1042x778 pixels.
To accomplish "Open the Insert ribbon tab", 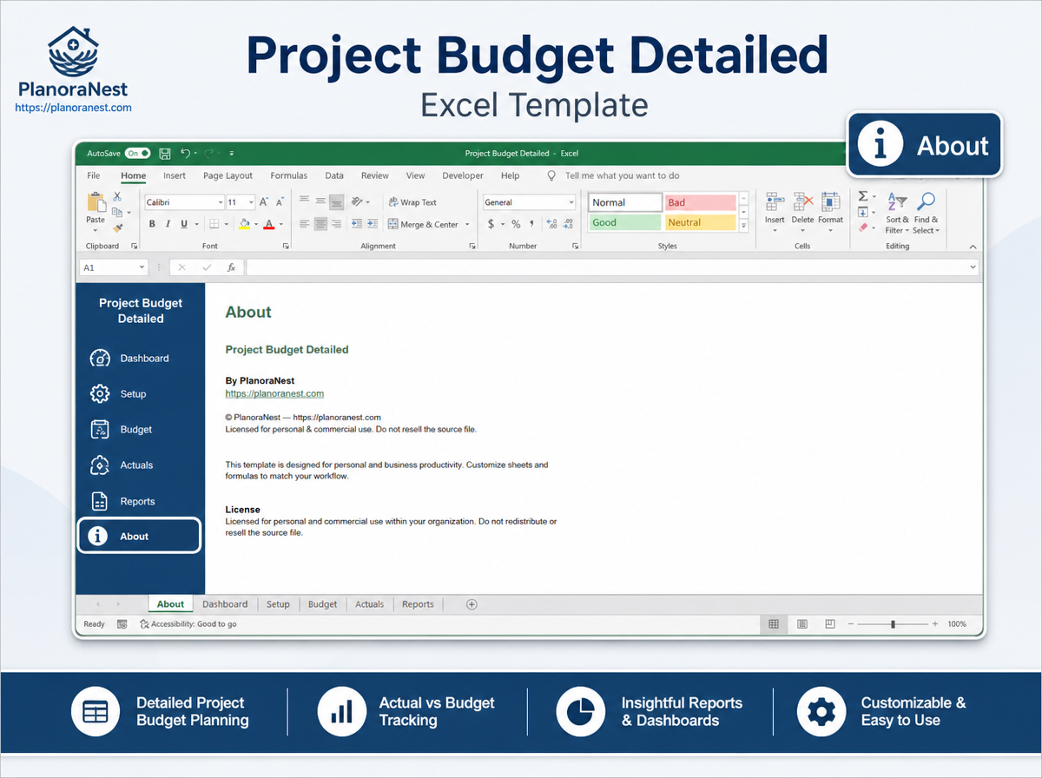I will [175, 175].
